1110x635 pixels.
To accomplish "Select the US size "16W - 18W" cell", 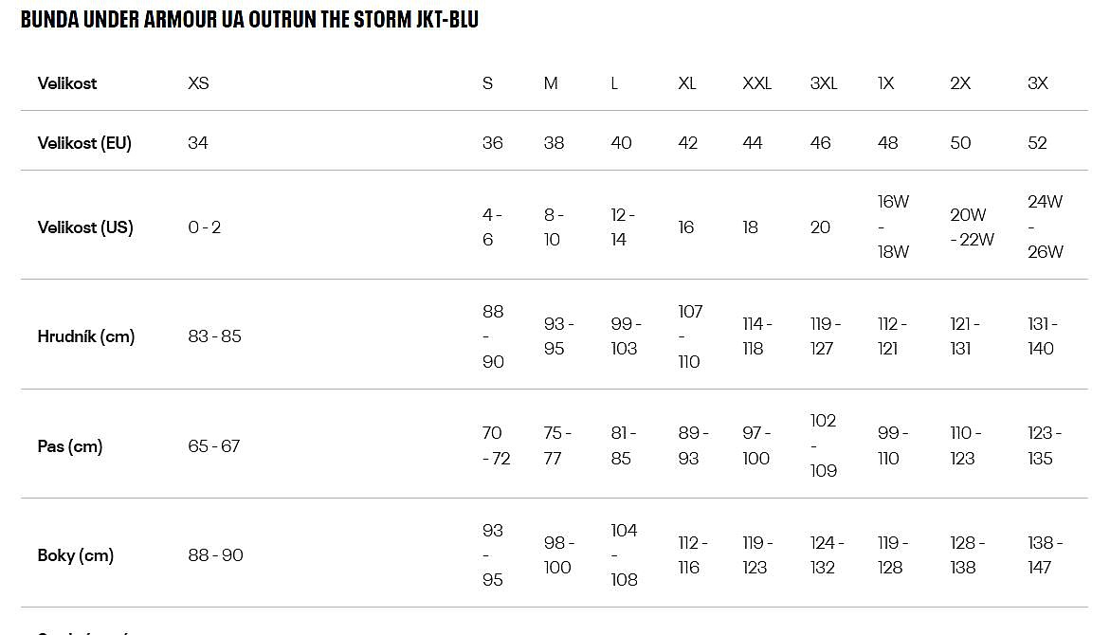I will coord(893,227).
